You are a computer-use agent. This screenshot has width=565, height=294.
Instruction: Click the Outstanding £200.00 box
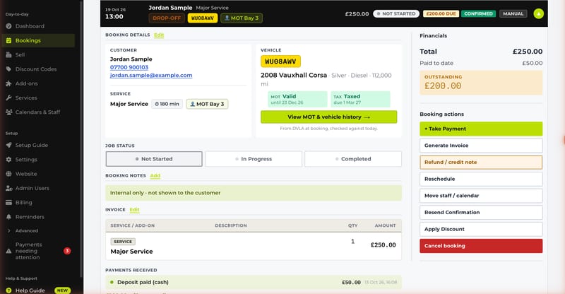(481, 83)
